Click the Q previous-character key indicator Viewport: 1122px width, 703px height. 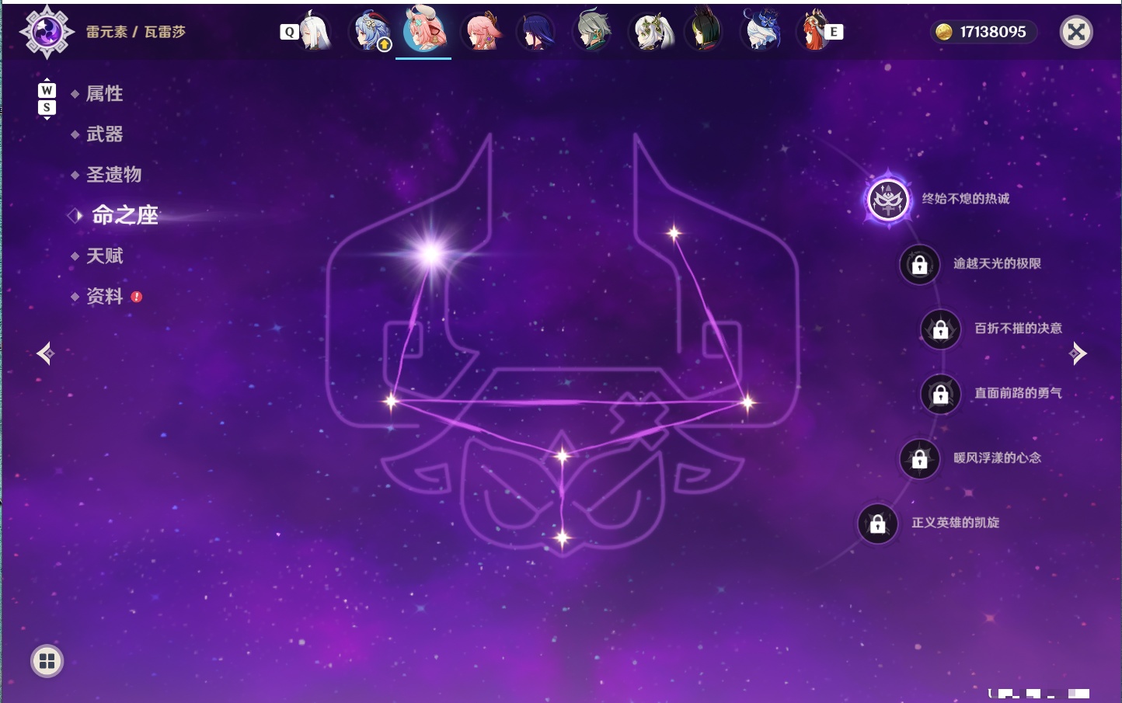(x=290, y=32)
